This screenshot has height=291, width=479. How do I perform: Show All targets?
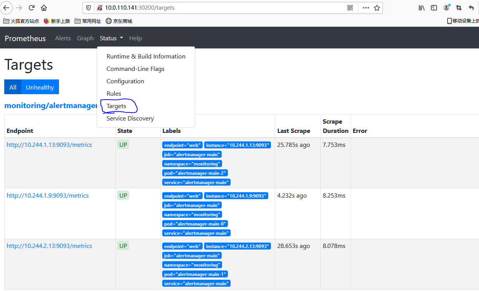coord(13,87)
